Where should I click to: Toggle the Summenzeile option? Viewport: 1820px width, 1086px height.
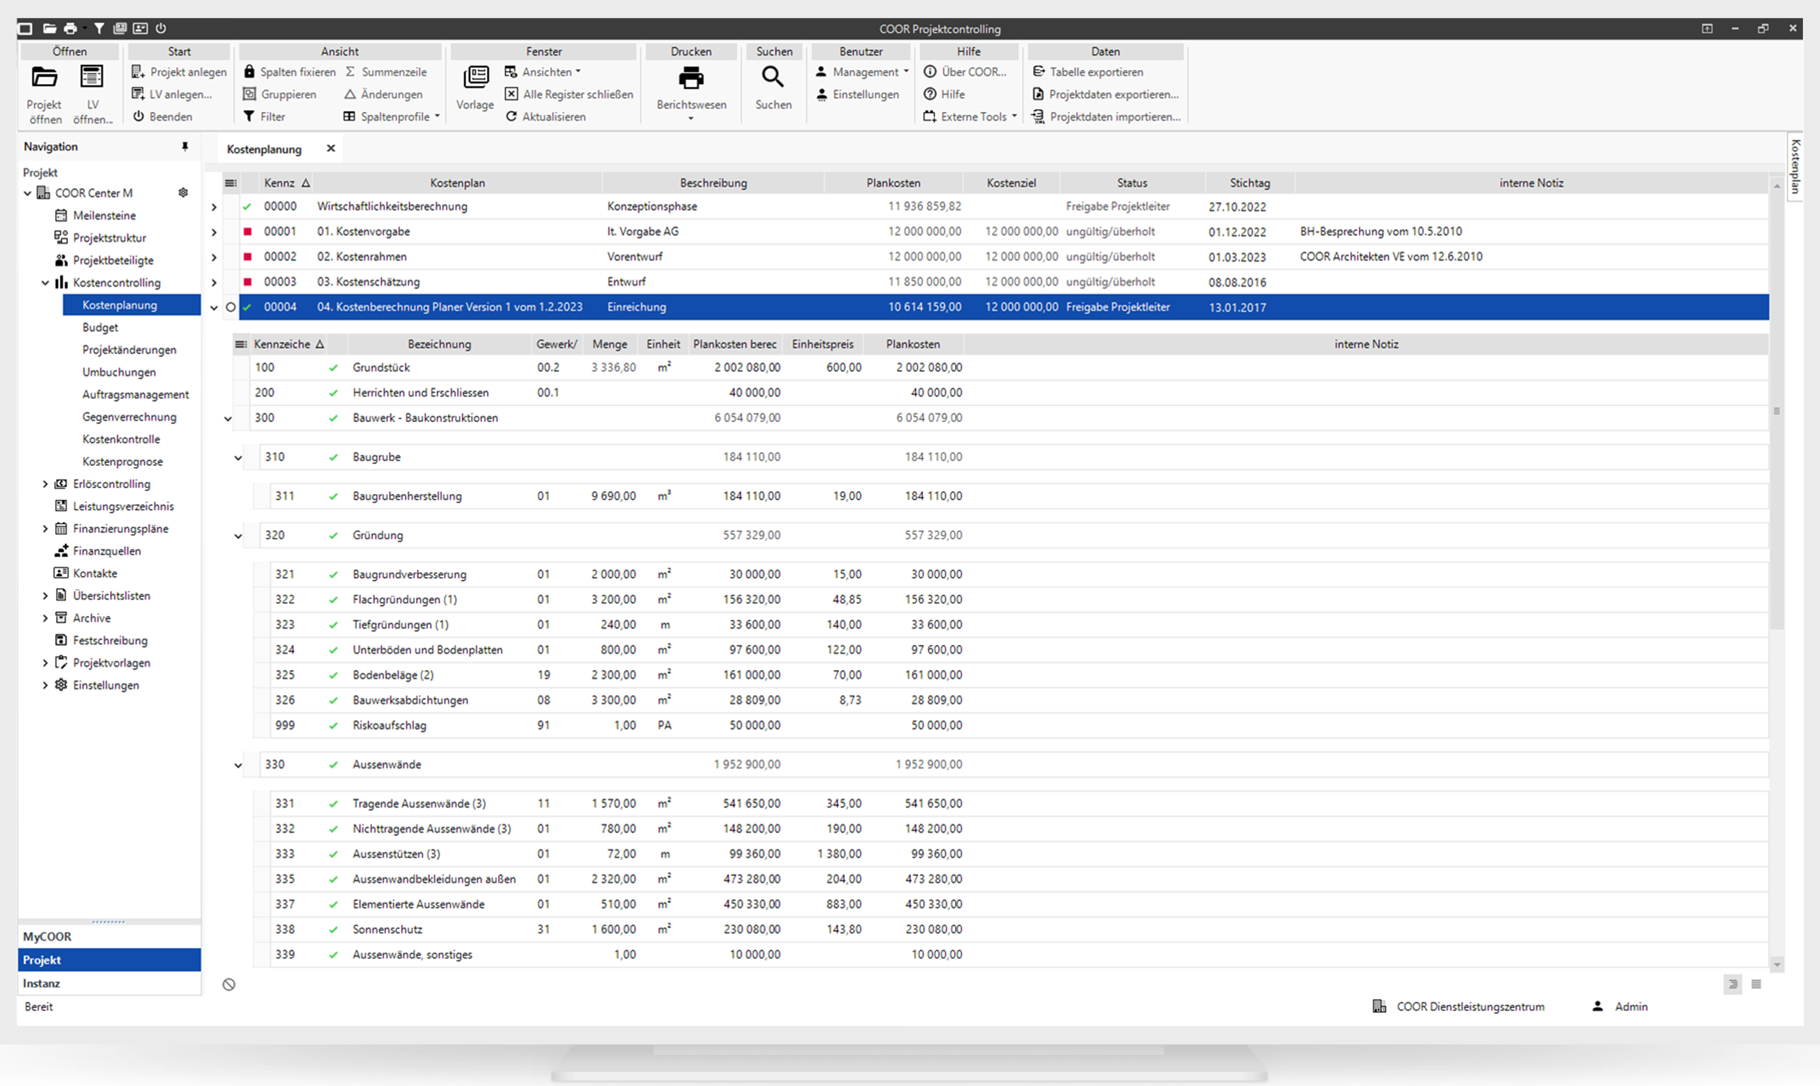(386, 72)
